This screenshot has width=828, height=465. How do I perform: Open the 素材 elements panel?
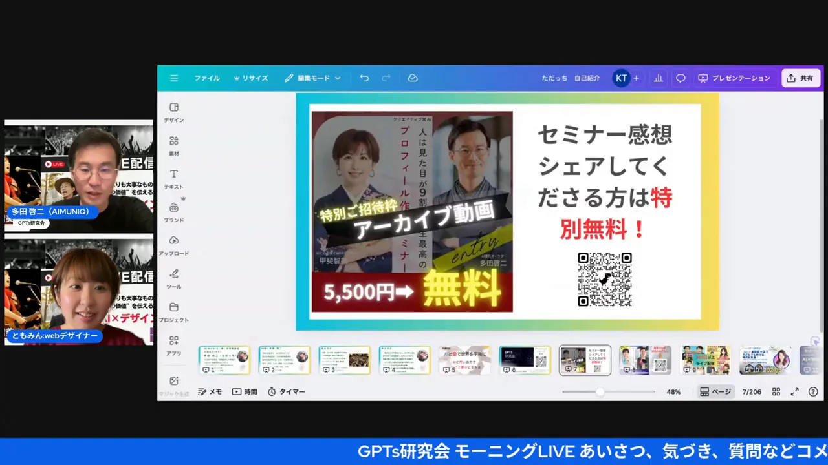click(173, 146)
